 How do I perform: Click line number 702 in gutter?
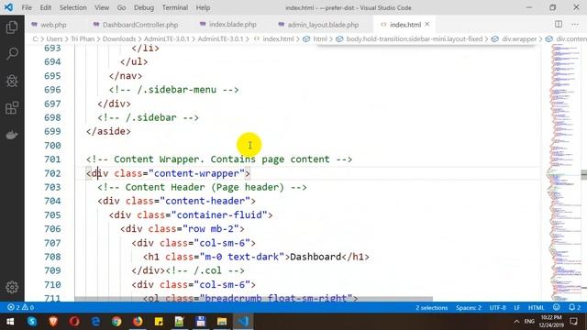52,173
